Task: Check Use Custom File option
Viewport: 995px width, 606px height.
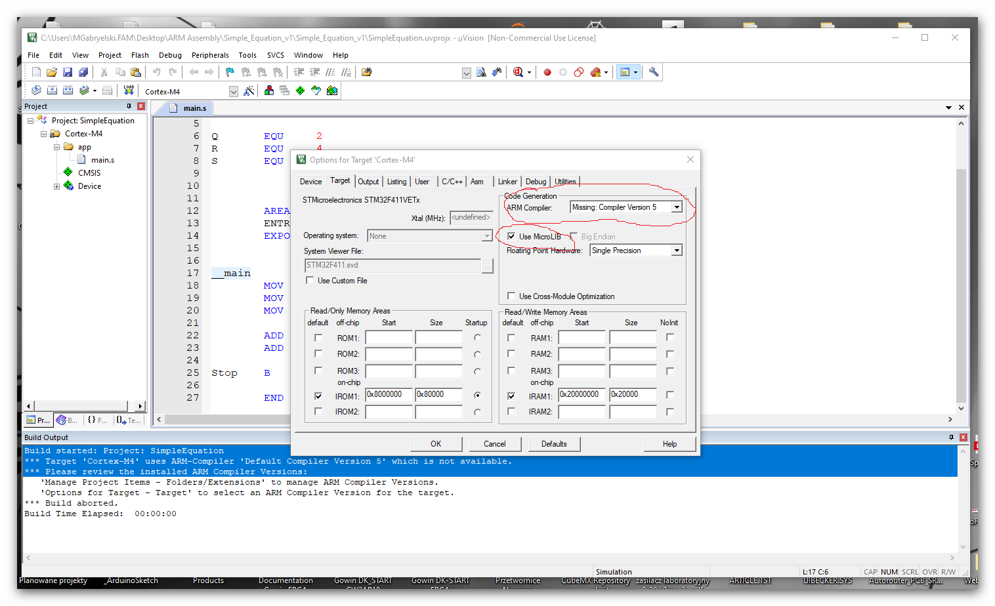Action: (x=310, y=280)
